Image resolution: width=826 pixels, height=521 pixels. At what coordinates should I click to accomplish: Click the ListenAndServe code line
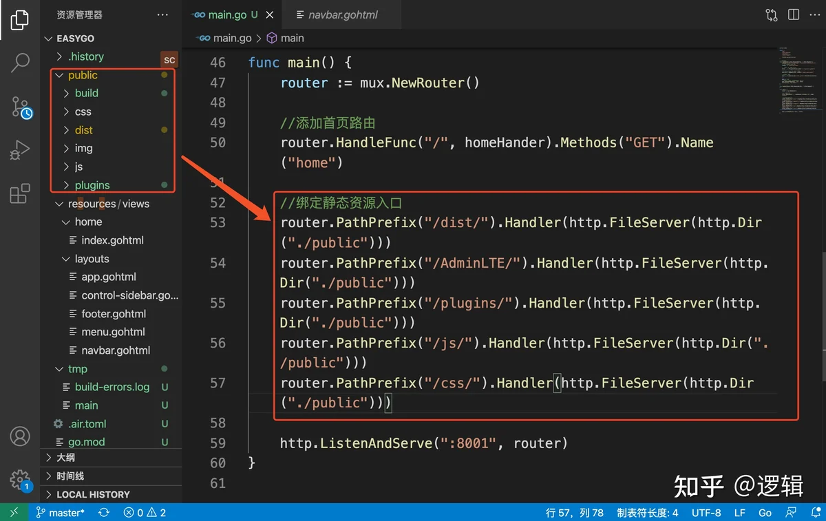424,443
